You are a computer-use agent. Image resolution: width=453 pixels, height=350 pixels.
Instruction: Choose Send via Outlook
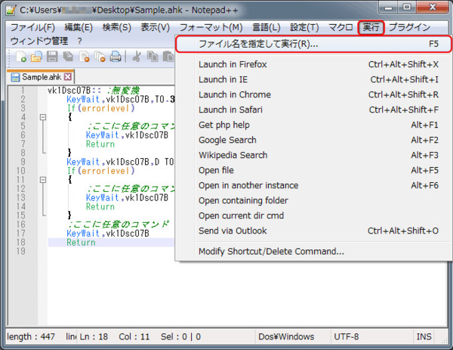click(x=314, y=231)
